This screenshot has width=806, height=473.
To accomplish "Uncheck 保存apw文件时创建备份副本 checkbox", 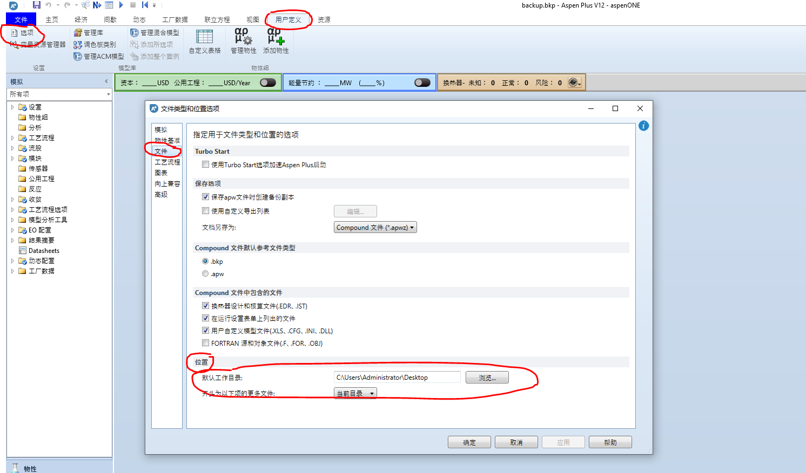I will 205,197.
